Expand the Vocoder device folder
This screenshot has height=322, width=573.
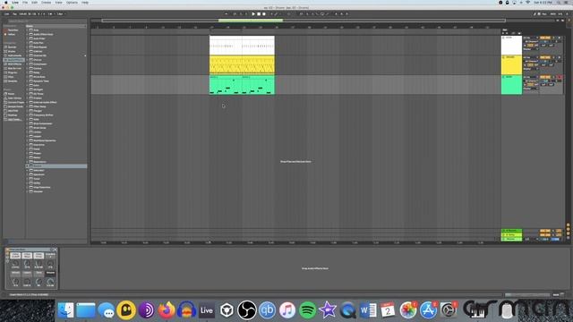pyautogui.click(x=27, y=191)
